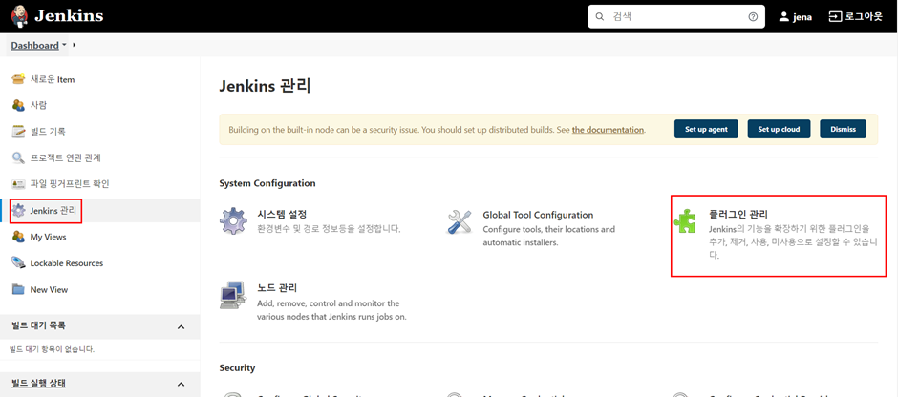This screenshot has height=397, width=898.
Task: Click the 프로젝트 연관 관계 magnifier icon
Action: pos(19,157)
